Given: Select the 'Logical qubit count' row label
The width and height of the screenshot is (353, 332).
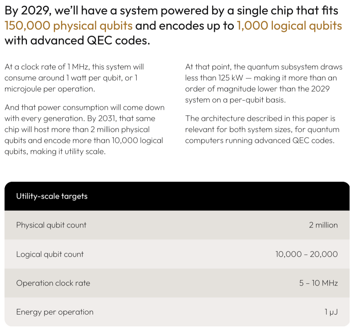Looking at the screenshot, I should tap(50, 254).
